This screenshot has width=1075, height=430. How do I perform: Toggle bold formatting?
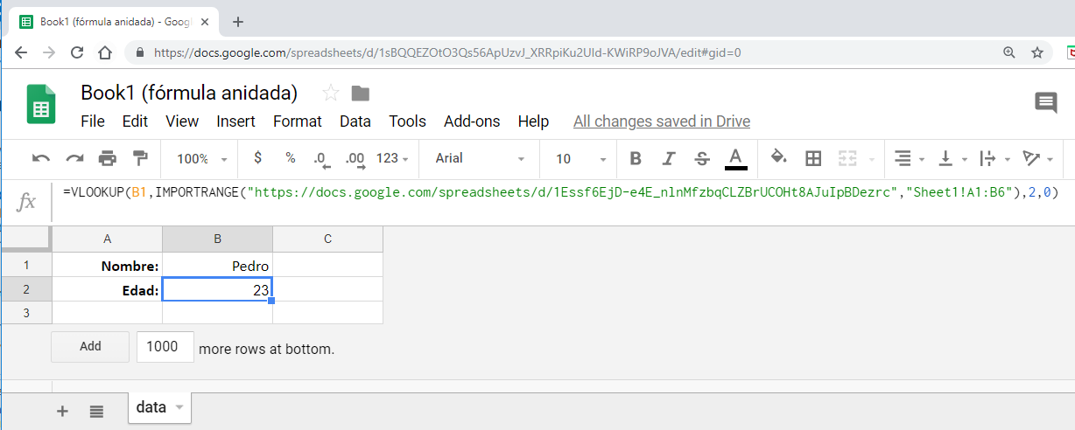click(x=636, y=158)
